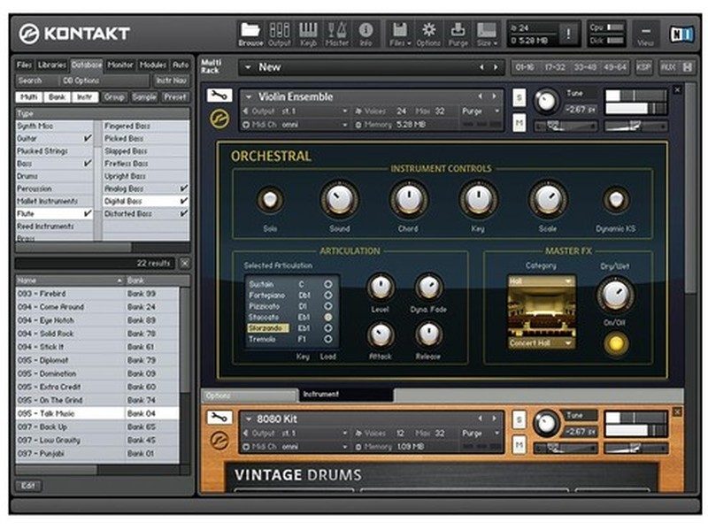Open the Concert Hall preset dropdown
This screenshot has width=708, height=530.
pyautogui.click(x=542, y=343)
